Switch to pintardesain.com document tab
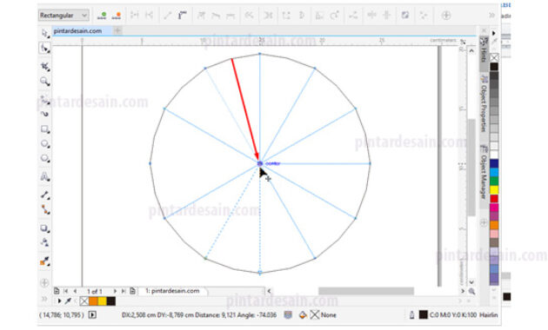 pyautogui.click(x=78, y=31)
